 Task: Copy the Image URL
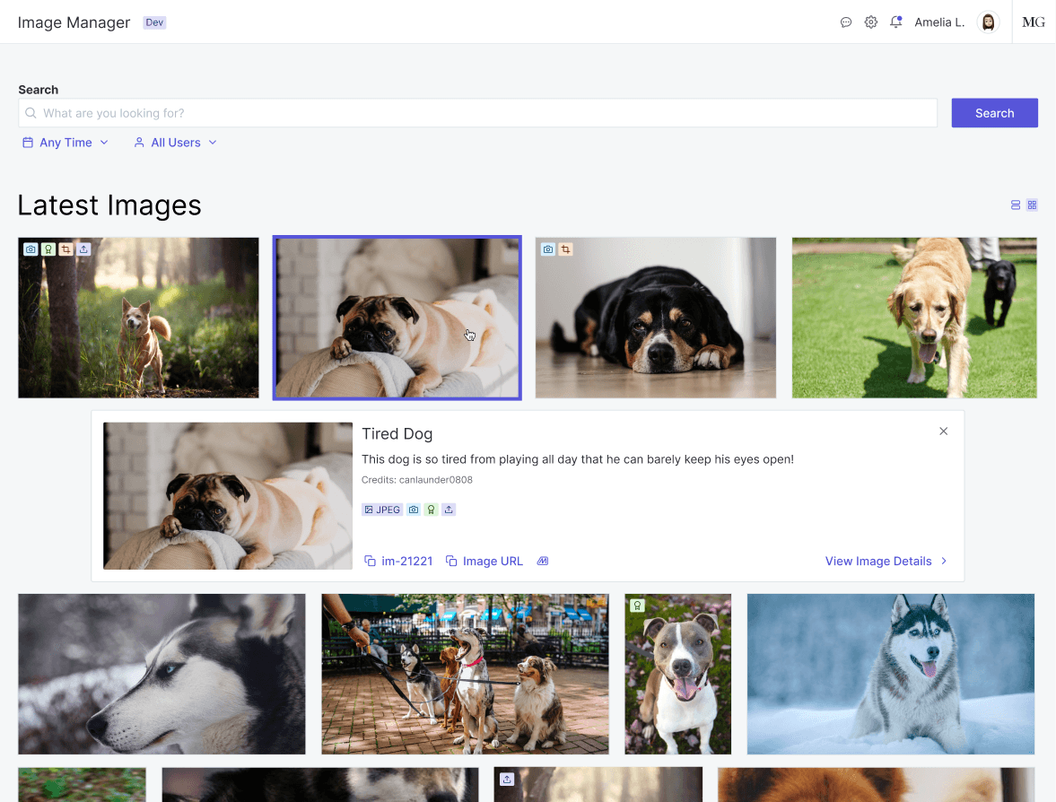coord(484,561)
